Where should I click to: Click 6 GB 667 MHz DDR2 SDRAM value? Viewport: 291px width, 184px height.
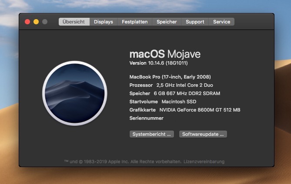(187, 93)
